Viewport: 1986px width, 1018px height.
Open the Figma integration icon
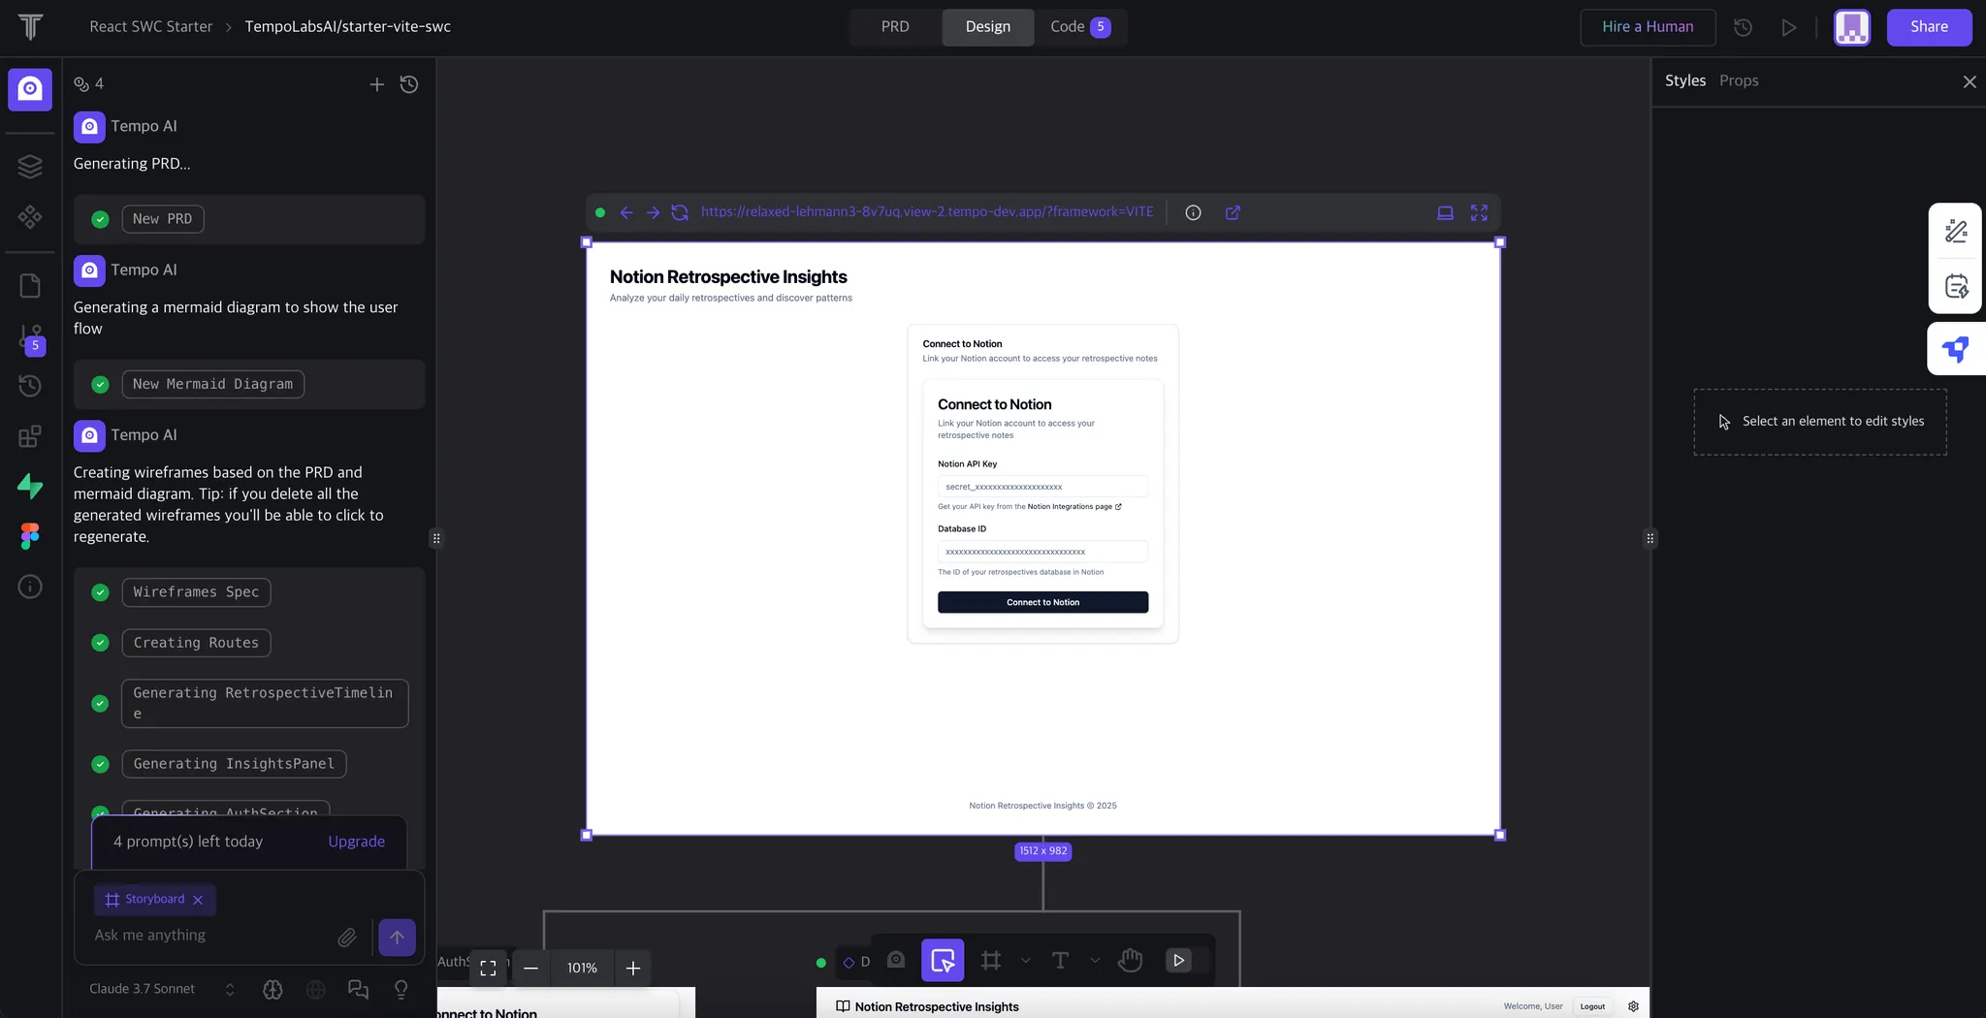30,536
